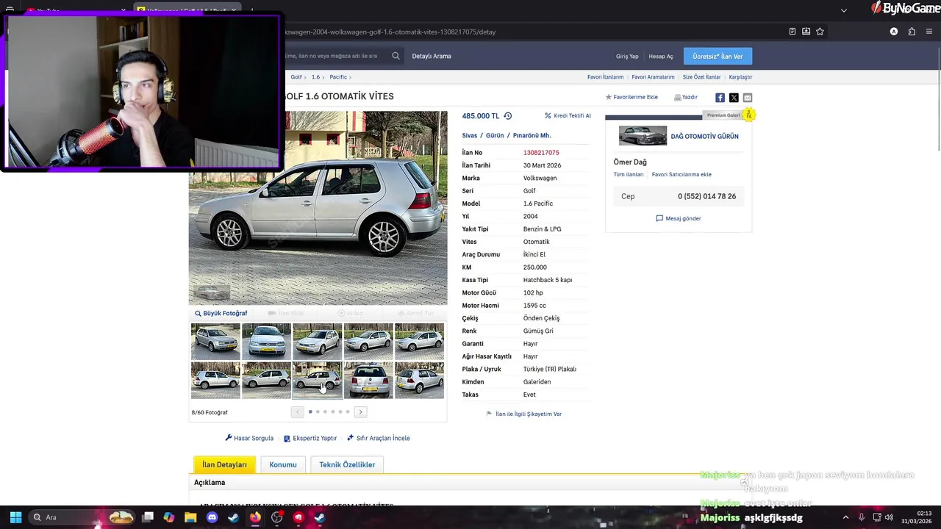Share listing on Facebook

pyautogui.click(x=720, y=98)
